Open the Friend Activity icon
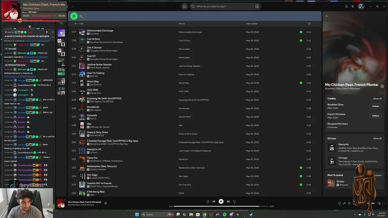Image resolution: width=388 pixels, height=218 pixels. [353, 6]
